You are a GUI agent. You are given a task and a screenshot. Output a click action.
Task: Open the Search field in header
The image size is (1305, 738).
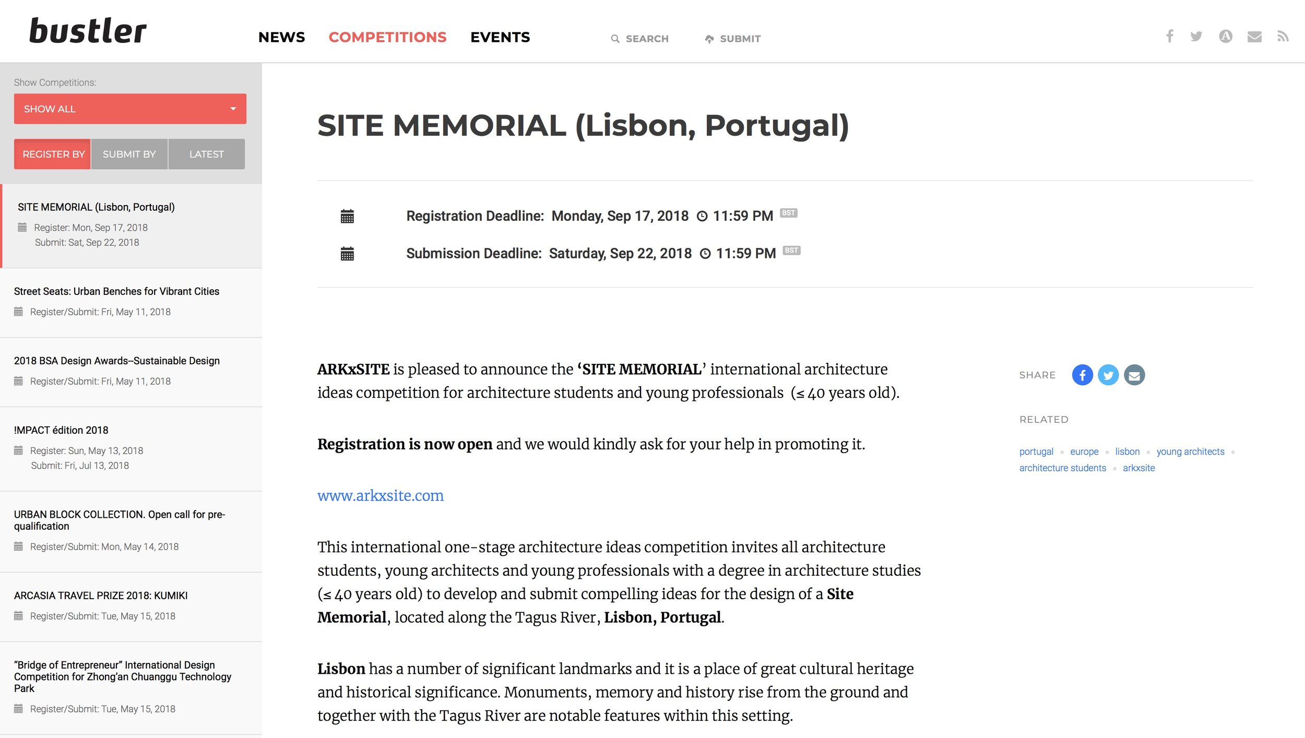coord(640,39)
